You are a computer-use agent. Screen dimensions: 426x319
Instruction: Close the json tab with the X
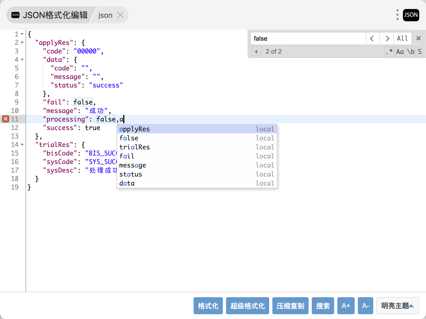tap(120, 15)
